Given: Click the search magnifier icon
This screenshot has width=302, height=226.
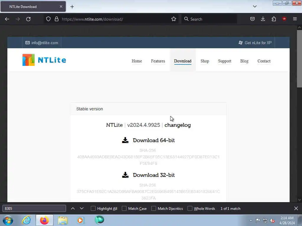Looking at the screenshot, I should [186, 19].
